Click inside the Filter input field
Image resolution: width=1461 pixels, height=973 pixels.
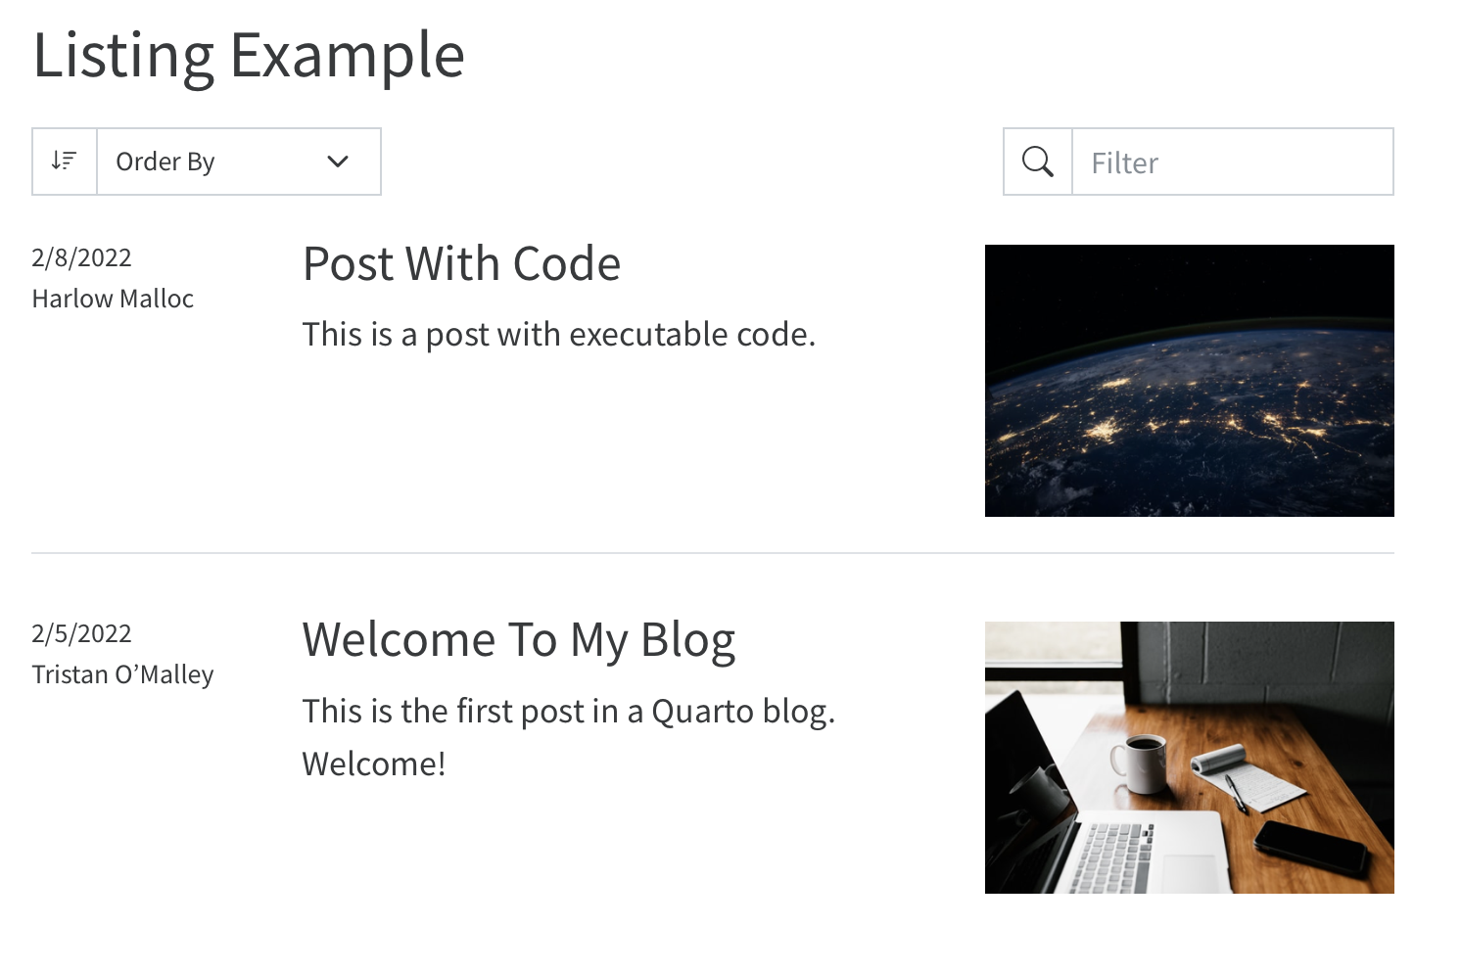click(x=1232, y=162)
